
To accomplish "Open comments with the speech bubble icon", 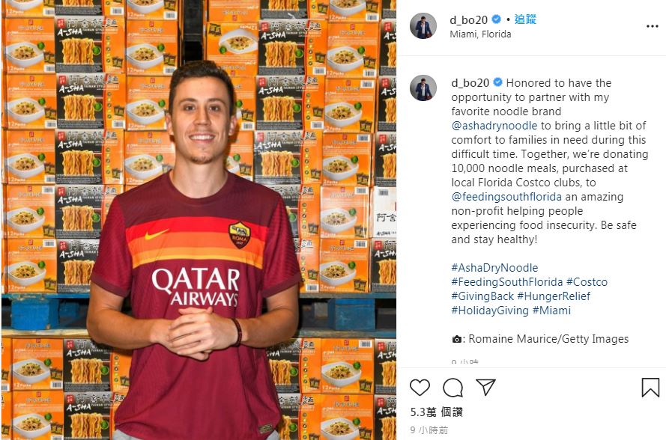I will [452, 388].
